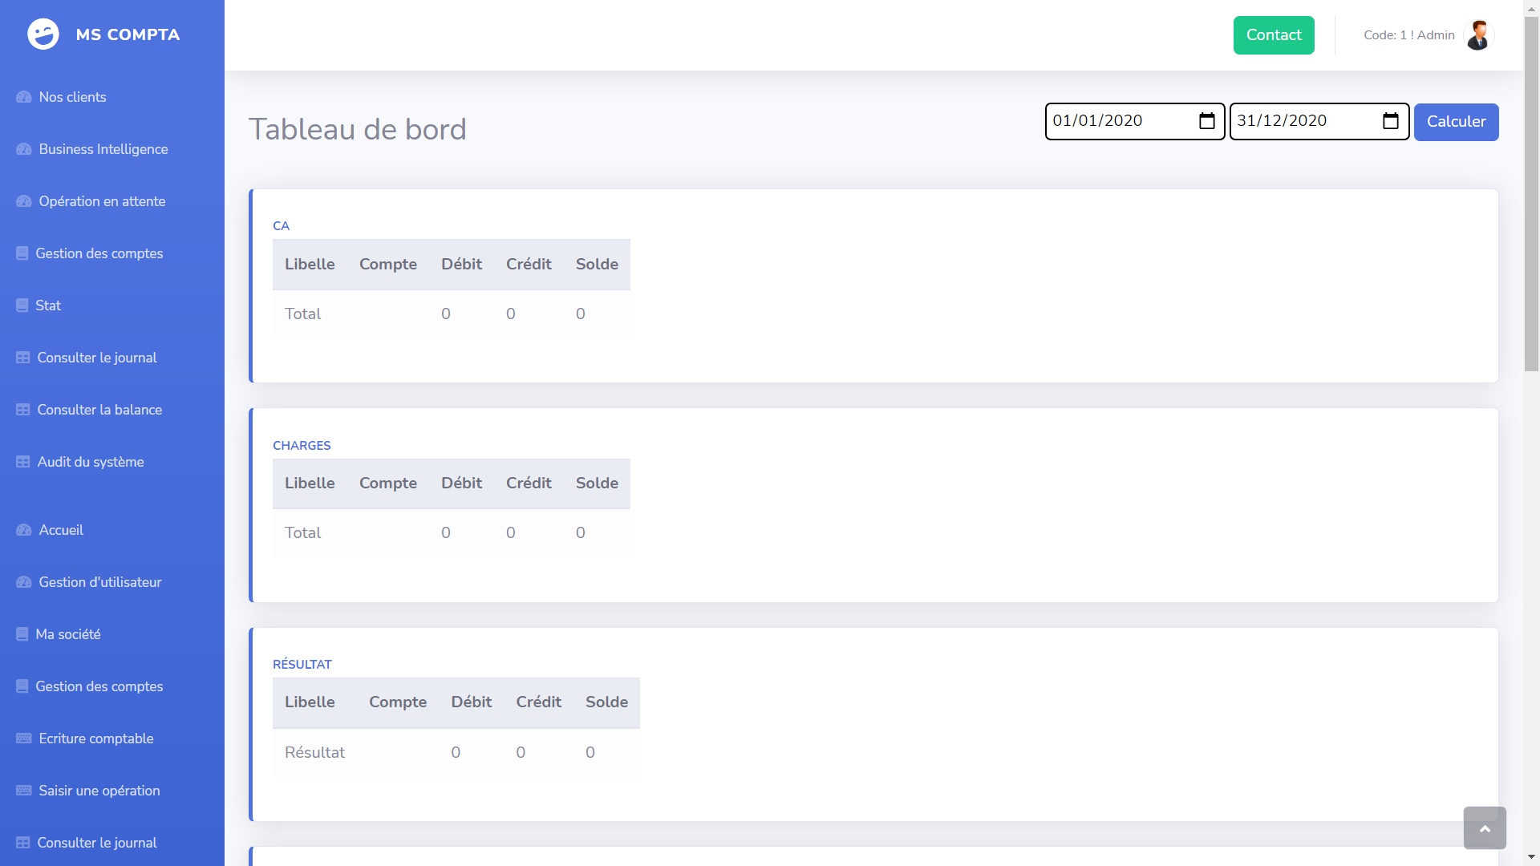Viewport: 1540px width, 866px height.
Task: Select Consulter la balance menu item
Action: pos(99,410)
